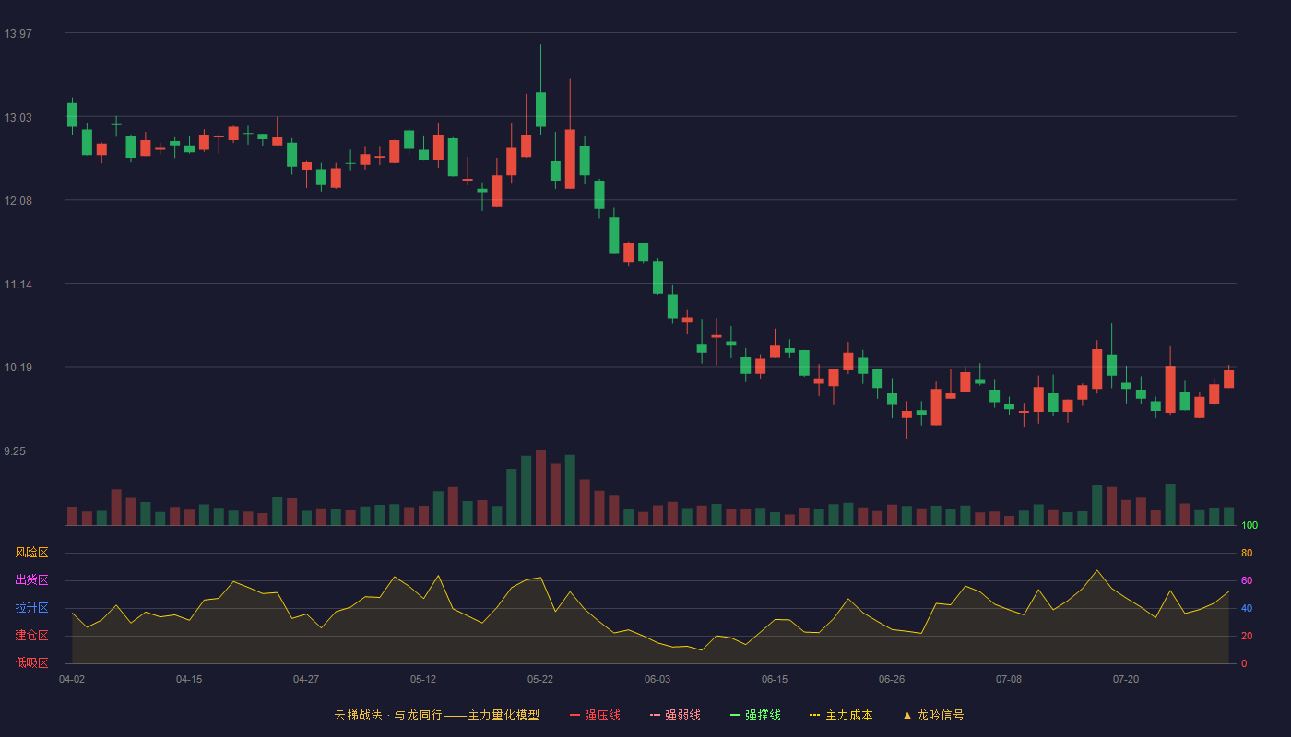Pick the 06-26 date label
Image resolution: width=1291 pixels, height=737 pixels.
pyautogui.click(x=892, y=679)
